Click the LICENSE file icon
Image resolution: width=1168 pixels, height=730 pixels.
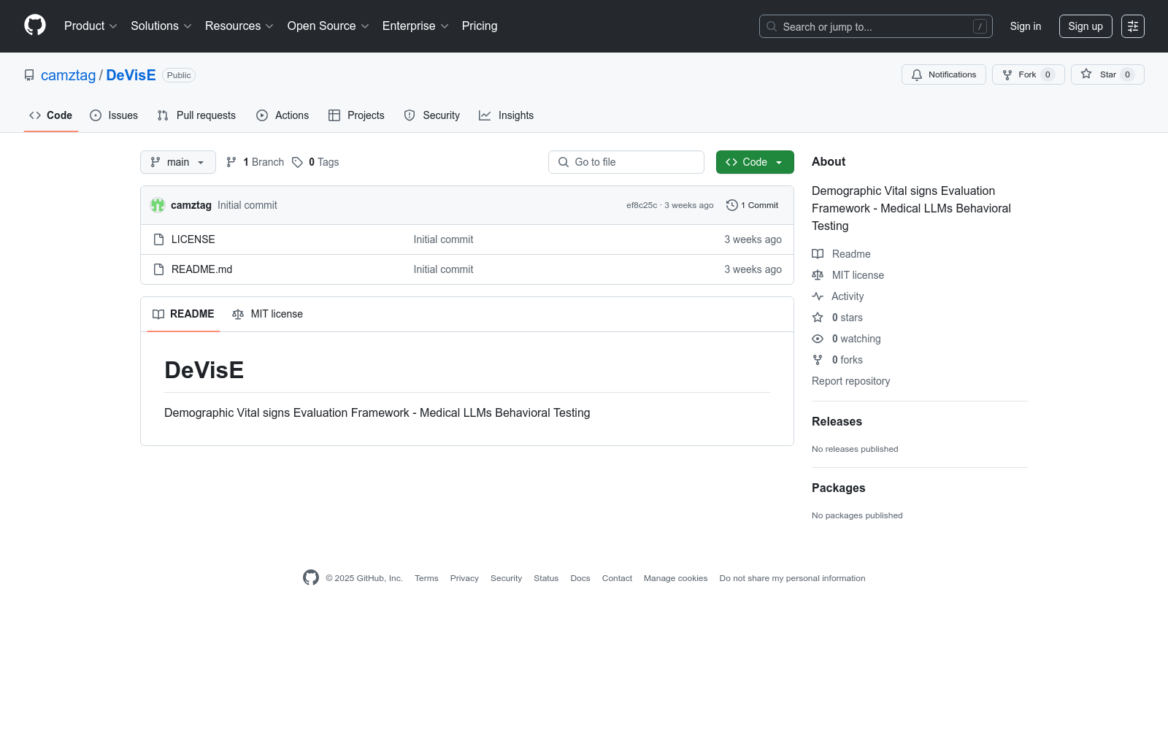(x=158, y=239)
